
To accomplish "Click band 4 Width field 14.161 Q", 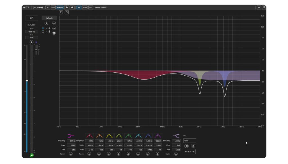I will (119, 145).
